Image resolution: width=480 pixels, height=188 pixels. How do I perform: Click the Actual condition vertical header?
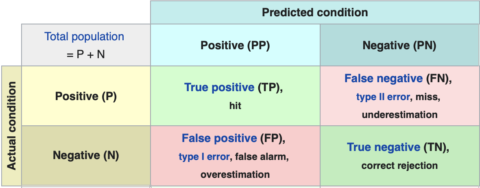point(11,126)
